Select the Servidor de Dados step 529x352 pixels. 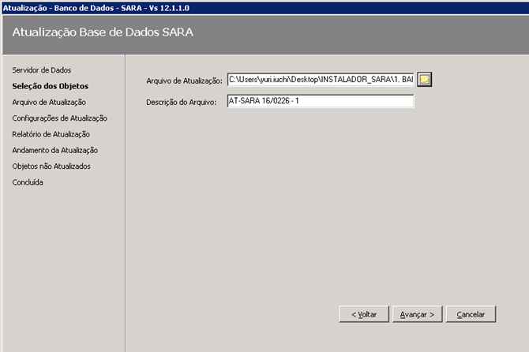click(x=42, y=70)
